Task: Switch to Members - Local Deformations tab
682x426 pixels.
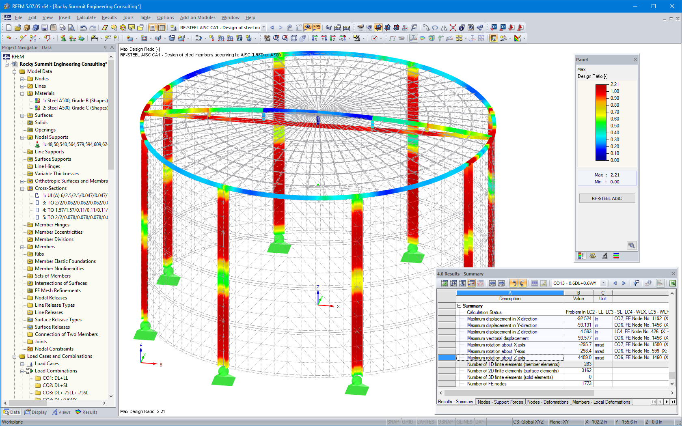Action: click(601, 402)
